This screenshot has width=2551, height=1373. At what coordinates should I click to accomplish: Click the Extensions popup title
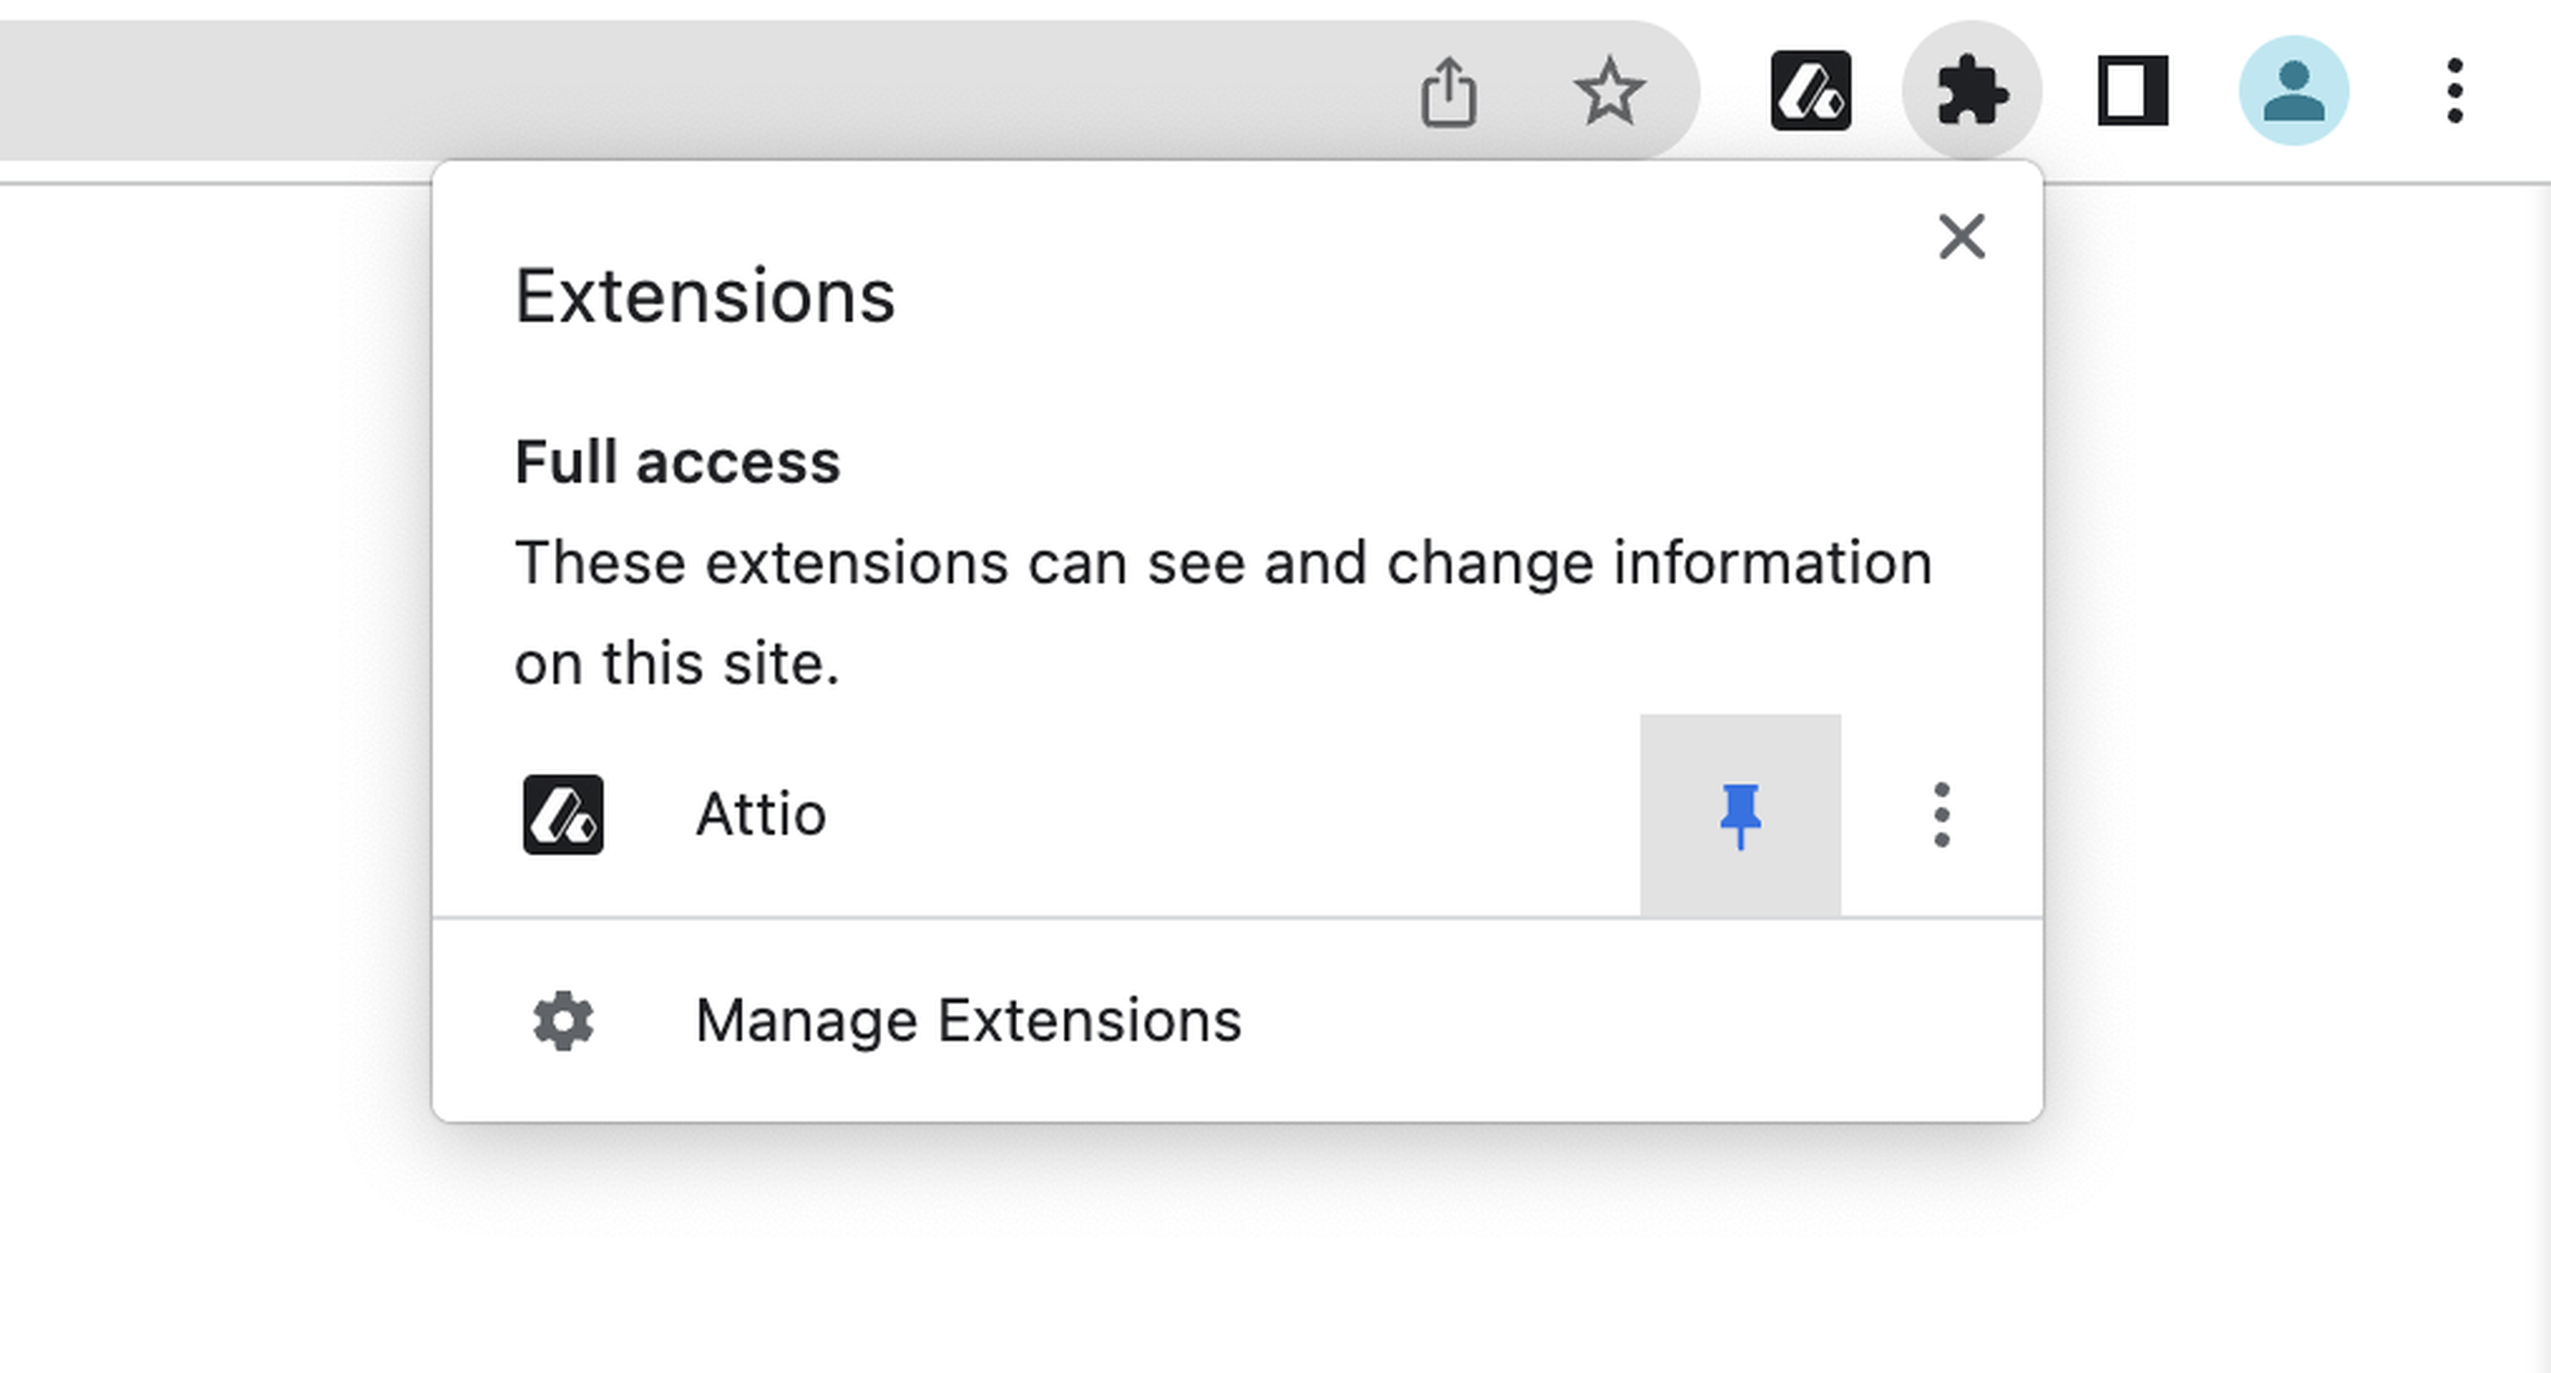click(x=704, y=296)
